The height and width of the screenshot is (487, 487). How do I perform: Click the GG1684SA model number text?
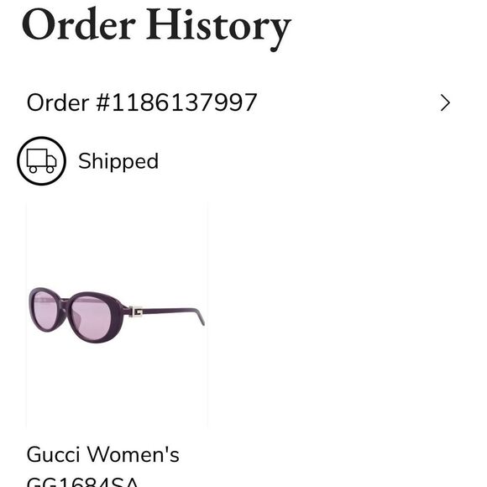[82, 482]
